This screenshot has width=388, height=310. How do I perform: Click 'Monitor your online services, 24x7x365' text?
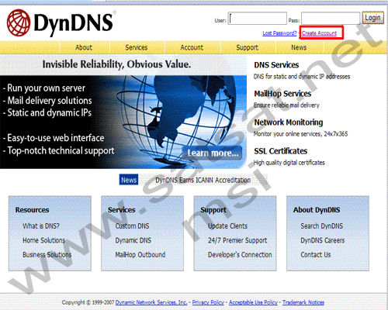300,134
